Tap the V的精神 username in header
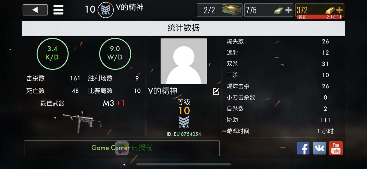Viewport: 367px width, 169px height. (130, 7)
